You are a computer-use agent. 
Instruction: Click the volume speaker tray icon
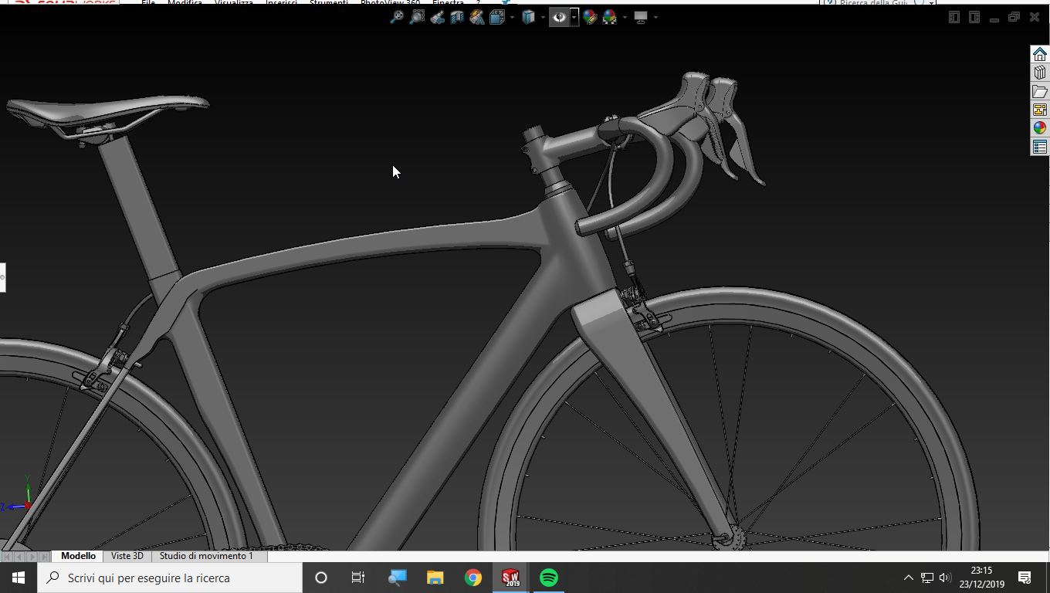[x=945, y=578]
